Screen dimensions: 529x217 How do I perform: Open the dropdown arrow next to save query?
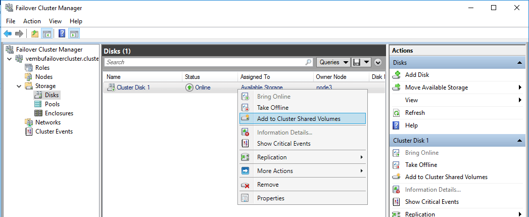(x=367, y=62)
